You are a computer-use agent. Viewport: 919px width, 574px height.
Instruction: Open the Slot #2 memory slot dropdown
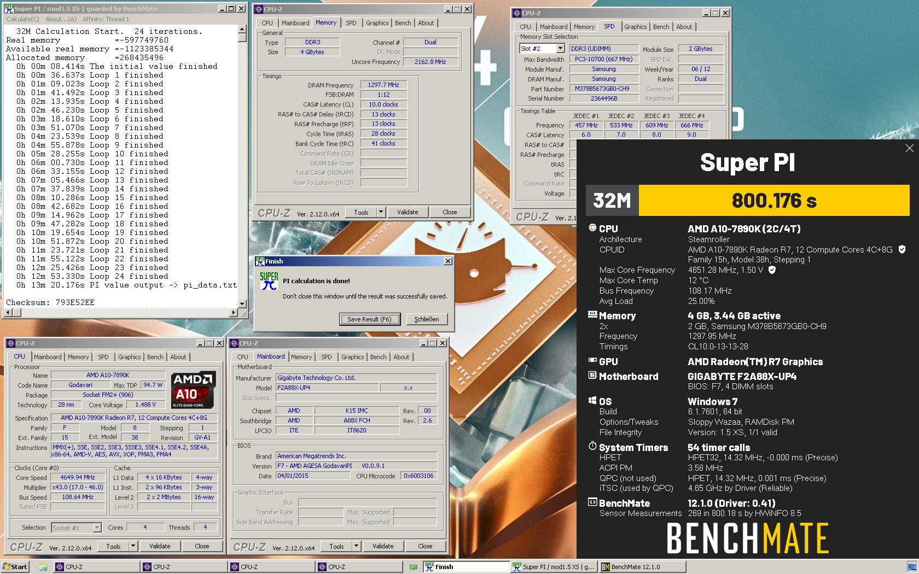(x=560, y=49)
